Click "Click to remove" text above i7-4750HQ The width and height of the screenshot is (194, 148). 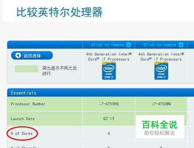click(107, 45)
